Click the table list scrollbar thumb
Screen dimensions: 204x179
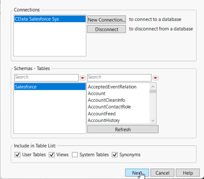[153, 91]
